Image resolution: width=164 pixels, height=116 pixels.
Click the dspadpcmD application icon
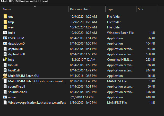pos(5,43)
